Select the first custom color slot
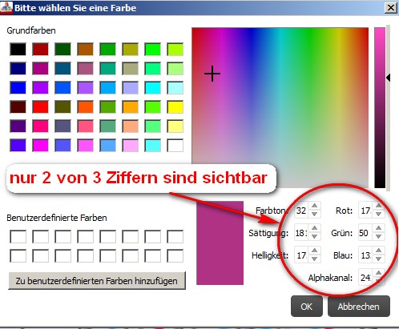This screenshot has width=399, height=329. tap(18, 237)
